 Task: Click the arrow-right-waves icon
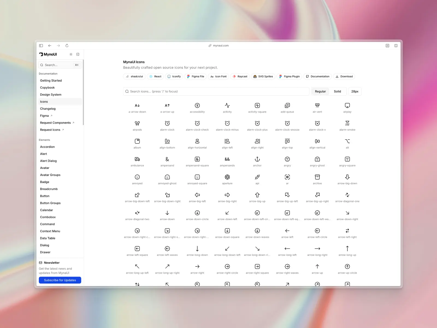[x=287, y=266]
